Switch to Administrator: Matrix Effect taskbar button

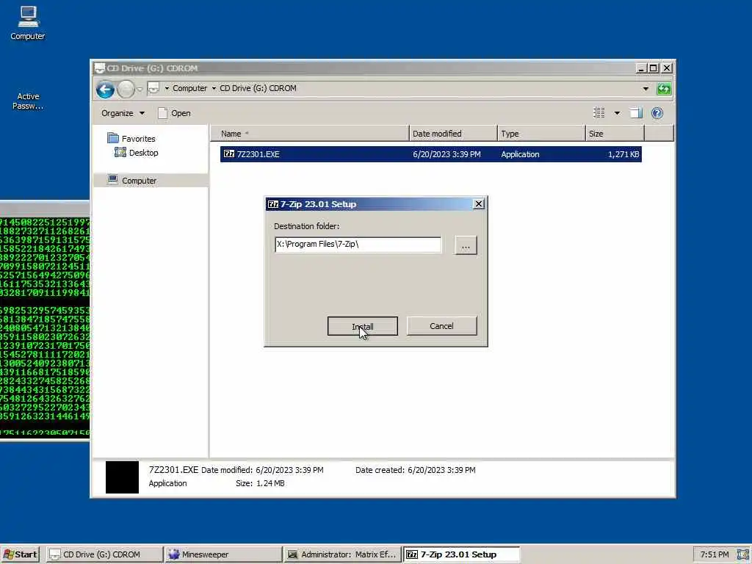click(x=342, y=554)
